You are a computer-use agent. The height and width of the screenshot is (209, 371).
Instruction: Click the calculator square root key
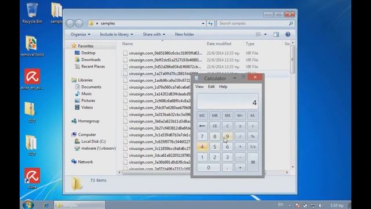(253, 126)
